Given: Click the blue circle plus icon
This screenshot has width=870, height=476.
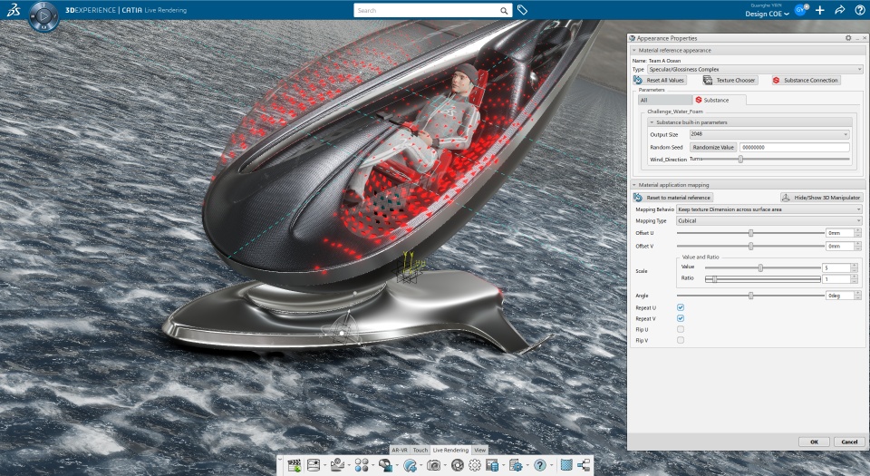Looking at the screenshot, I should click(x=410, y=465).
